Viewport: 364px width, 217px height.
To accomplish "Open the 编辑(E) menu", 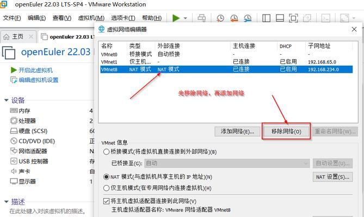I will (x=36, y=18).
